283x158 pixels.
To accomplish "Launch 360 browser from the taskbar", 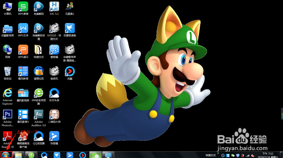I will pyautogui.click(x=31, y=155).
